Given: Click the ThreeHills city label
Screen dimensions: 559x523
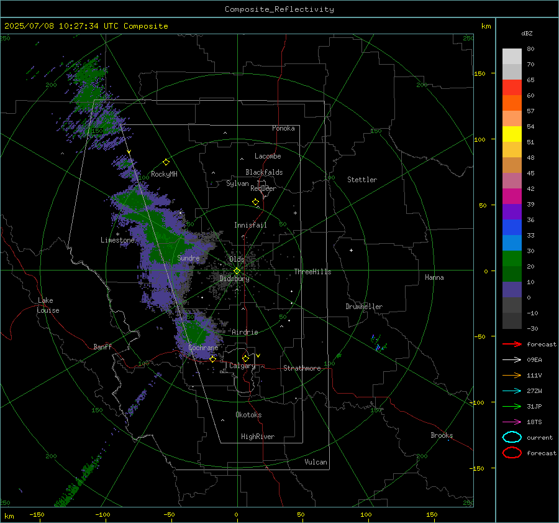Looking at the screenshot, I should click(312, 272).
